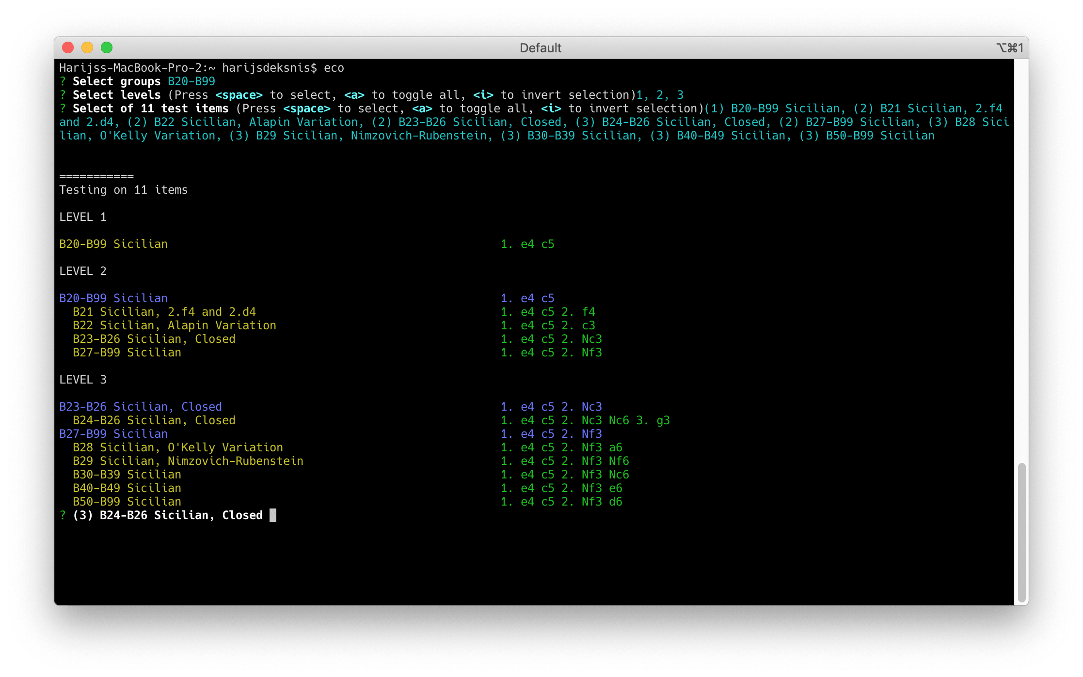The width and height of the screenshot is (1083, 677).
Task: Click the LEVEL 2 heading
Action: click(x=82, y=271)
